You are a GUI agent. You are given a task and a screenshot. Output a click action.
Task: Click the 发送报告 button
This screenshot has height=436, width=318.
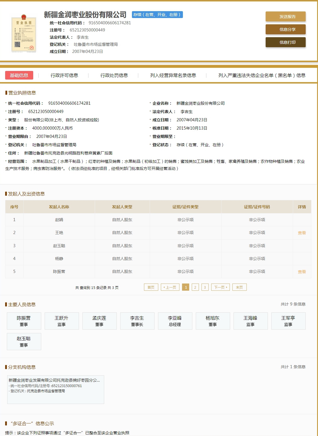coord(285,17)
